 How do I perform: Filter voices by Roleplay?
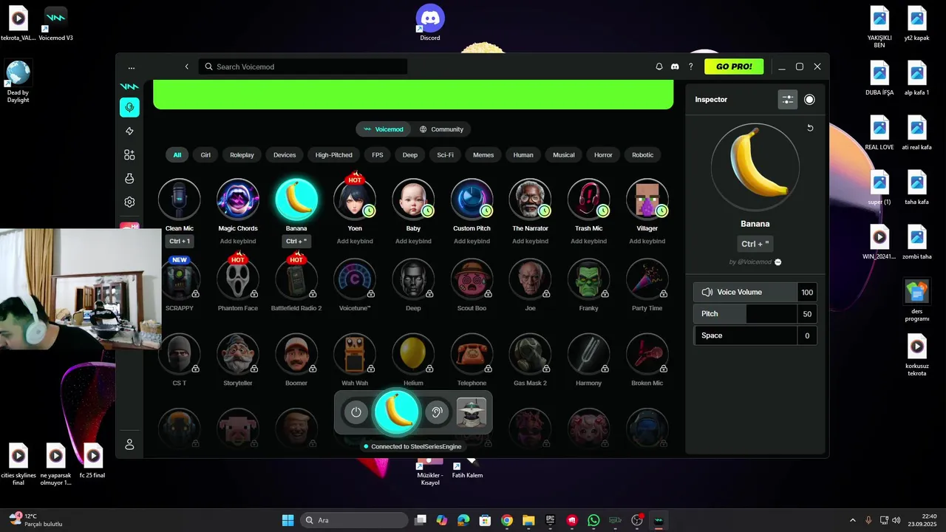(242, 155)
